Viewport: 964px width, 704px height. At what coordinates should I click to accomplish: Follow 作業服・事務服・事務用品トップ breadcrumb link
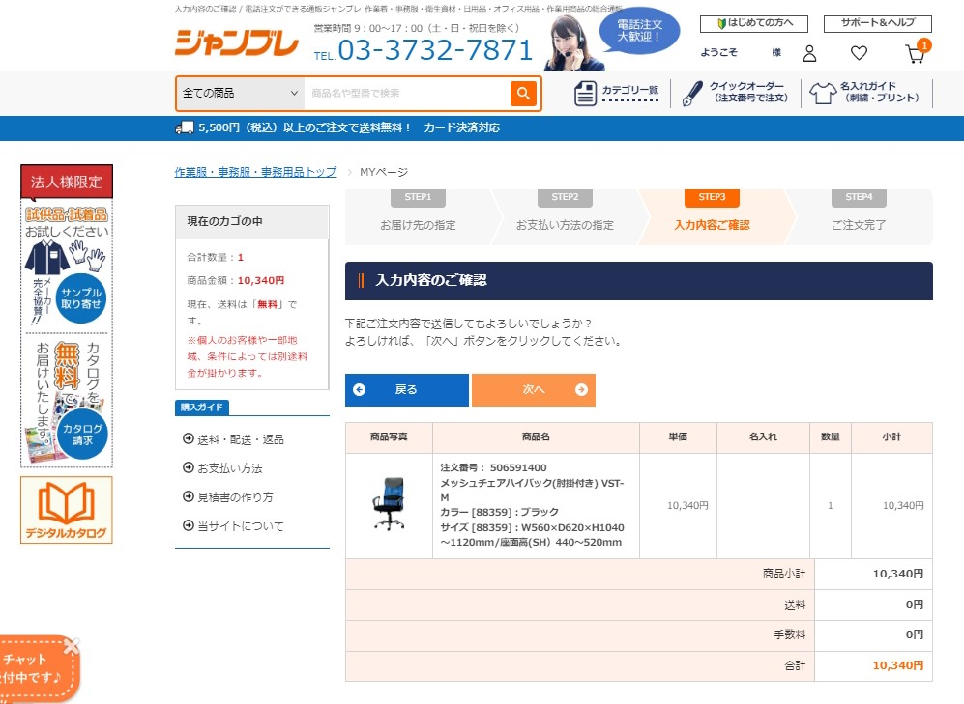tap(255, 172)
